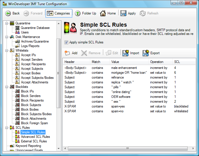Click the Block Senders icon
This screenshot has height=156, width=199.
click(x=17, y=96)
